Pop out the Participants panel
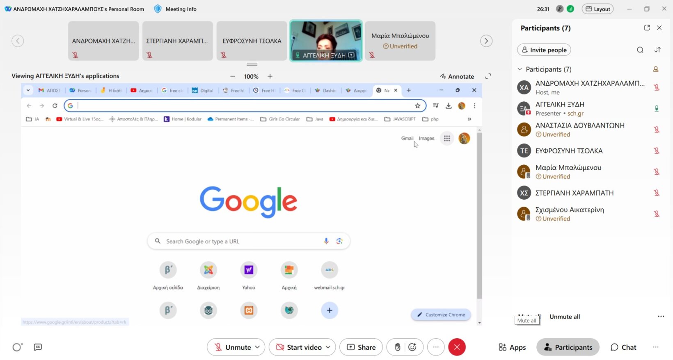This screenshot has height=360, width=673. point(647,28)
